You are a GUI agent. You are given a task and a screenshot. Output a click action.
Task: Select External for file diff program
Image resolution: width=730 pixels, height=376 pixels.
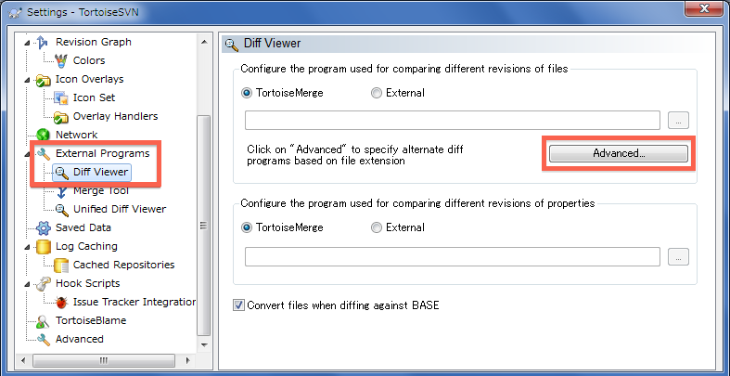(x=377, y=93)
